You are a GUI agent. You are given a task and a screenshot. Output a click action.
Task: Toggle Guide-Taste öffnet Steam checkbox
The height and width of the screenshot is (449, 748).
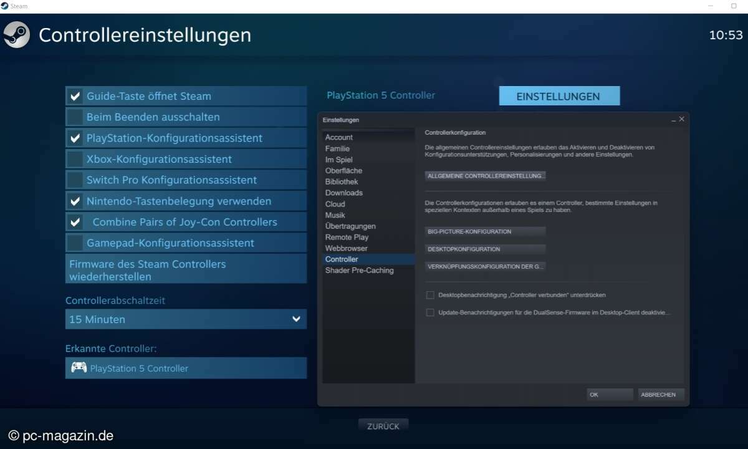75,96
